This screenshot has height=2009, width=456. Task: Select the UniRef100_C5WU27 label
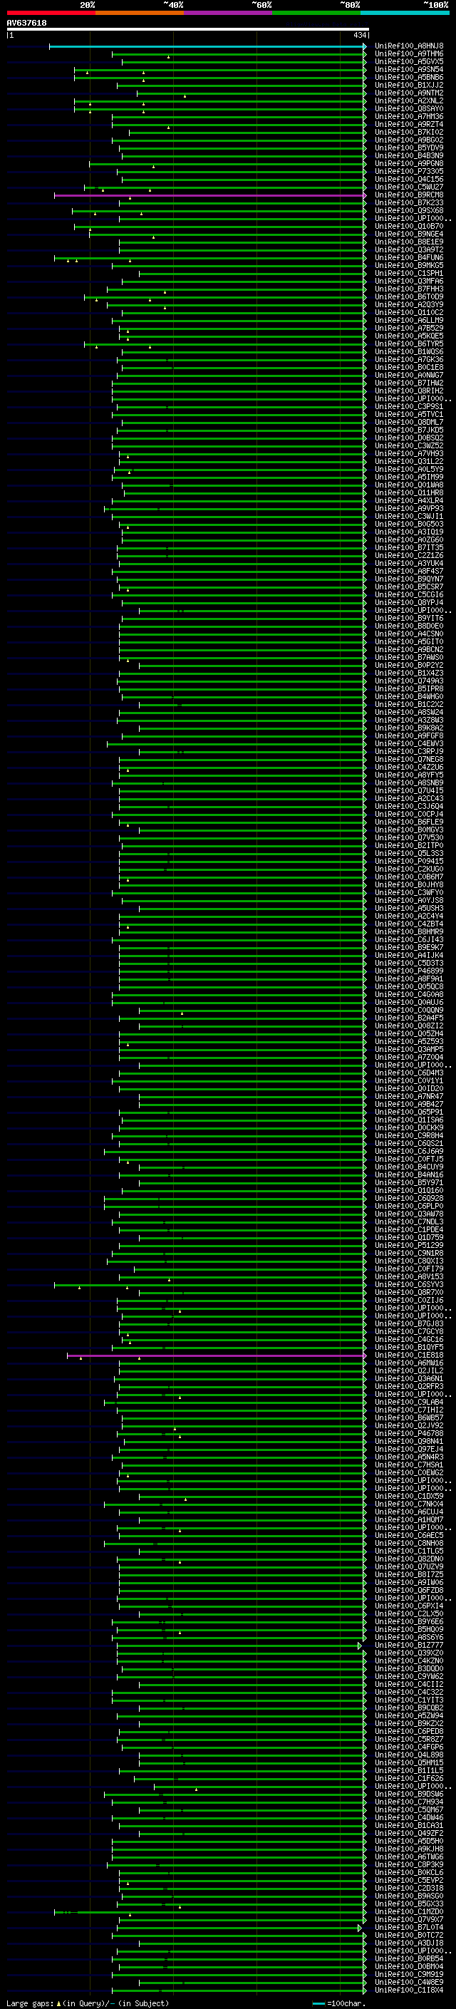click(x=409, y=187)
